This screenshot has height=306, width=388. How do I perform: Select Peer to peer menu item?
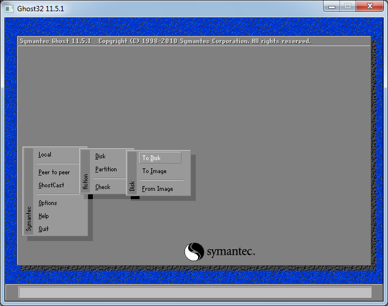(54, 172)
